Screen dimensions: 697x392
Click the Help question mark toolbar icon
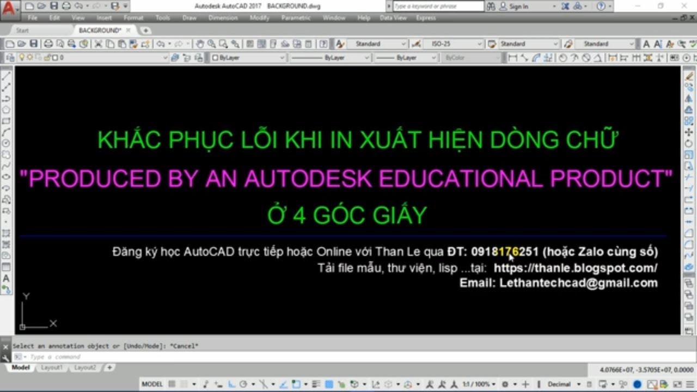coord(323,44)
